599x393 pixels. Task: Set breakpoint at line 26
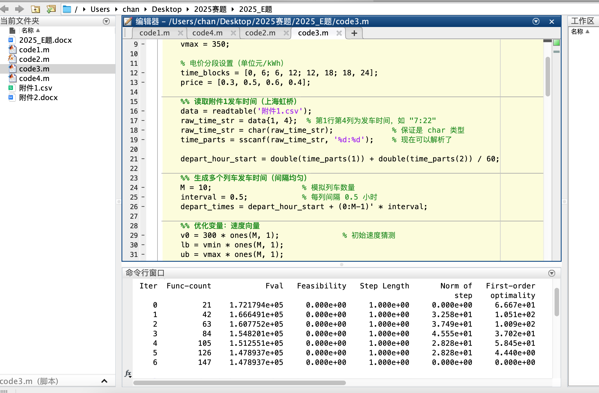[143, 207]
